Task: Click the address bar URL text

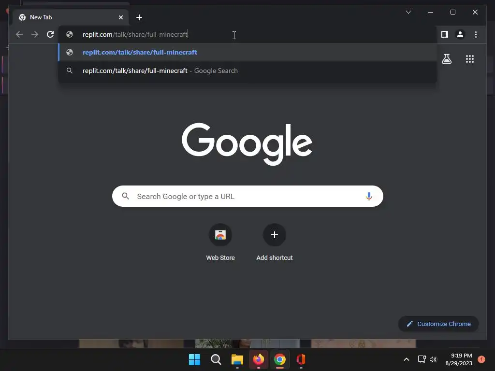Action: [x=135, y=34]
